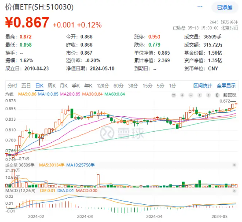Click the 涨停 value 0.953
Image resolution: width=242 pixels, height=222 pixels.
(x=154, y=37)
